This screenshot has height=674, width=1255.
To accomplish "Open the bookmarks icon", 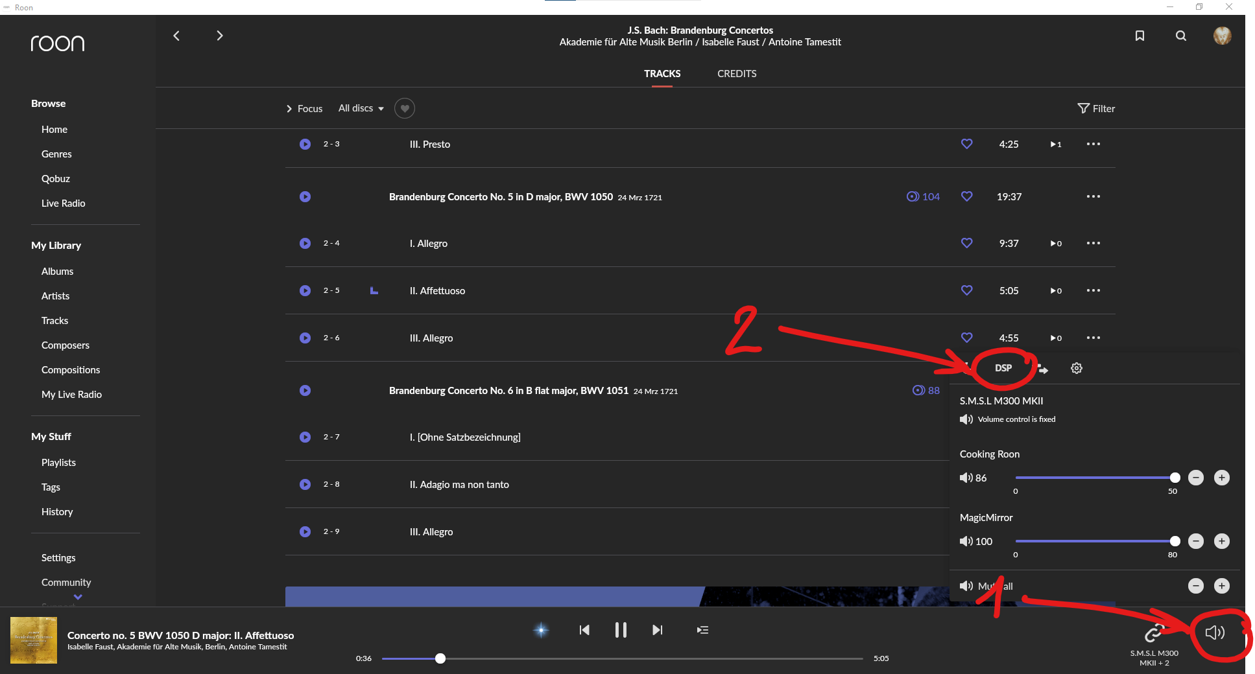I will pos(1140,36).
